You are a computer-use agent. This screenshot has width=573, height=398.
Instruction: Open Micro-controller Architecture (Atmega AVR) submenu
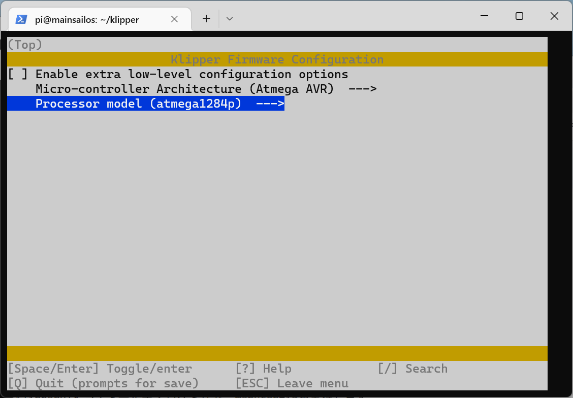(x=206, y=89)
